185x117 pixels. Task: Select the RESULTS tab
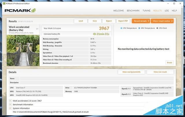[x=157, y=11]
